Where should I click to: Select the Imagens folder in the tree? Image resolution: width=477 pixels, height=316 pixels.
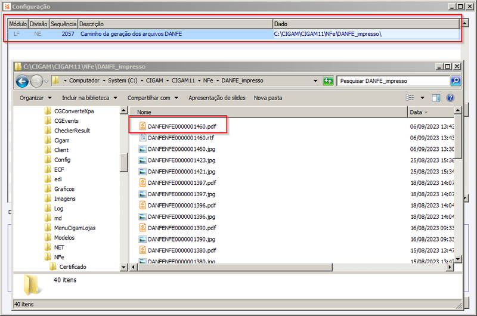60,199
